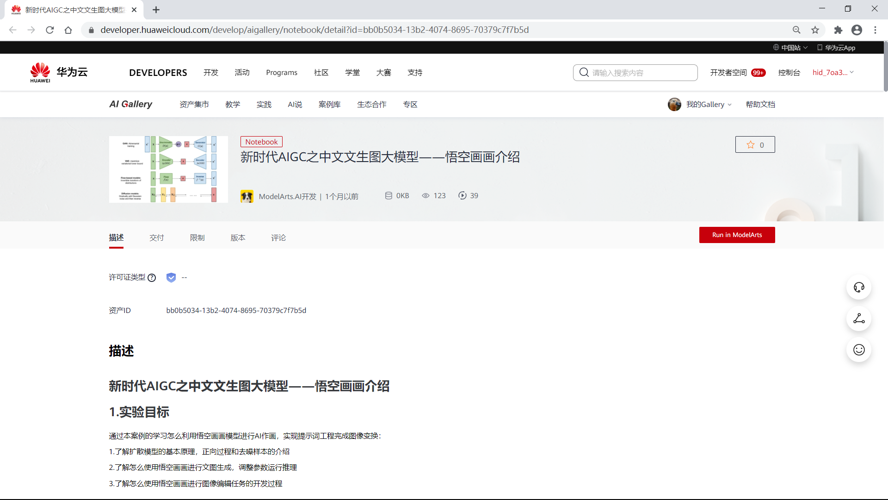Bookmark this page with the star icon

tap(815, 30)
